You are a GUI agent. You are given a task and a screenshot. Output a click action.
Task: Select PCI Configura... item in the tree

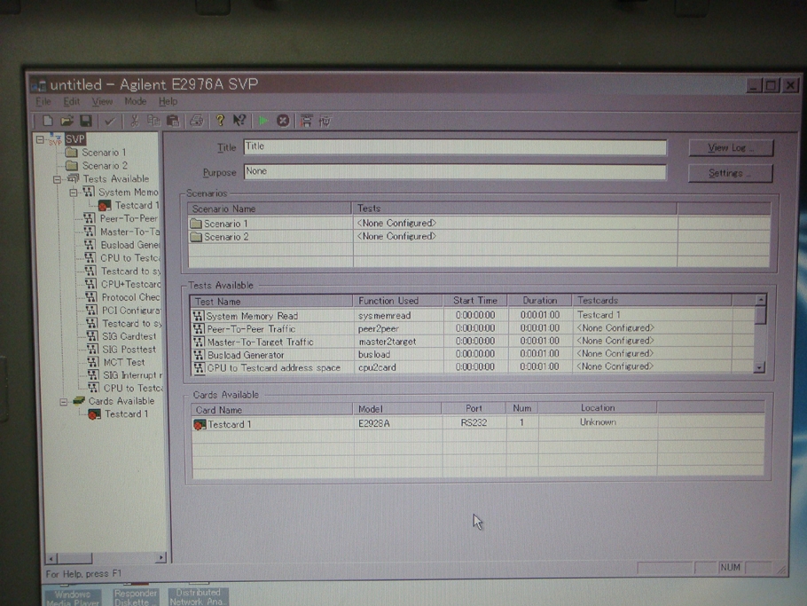coord(131,310)
